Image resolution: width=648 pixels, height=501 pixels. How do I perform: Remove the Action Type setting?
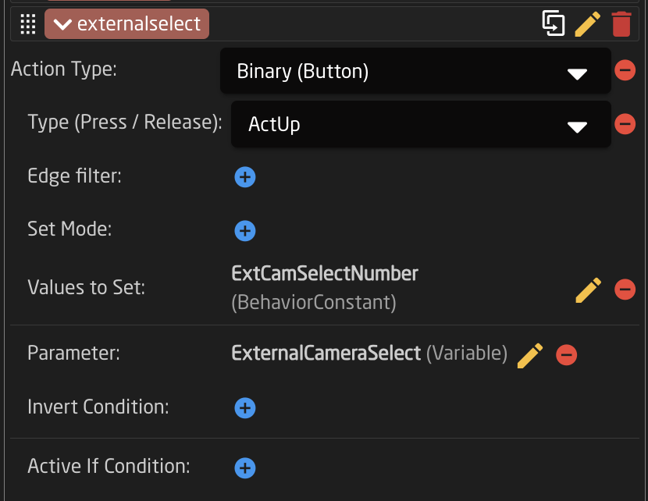pyautogui.click(x=625, y=70)
